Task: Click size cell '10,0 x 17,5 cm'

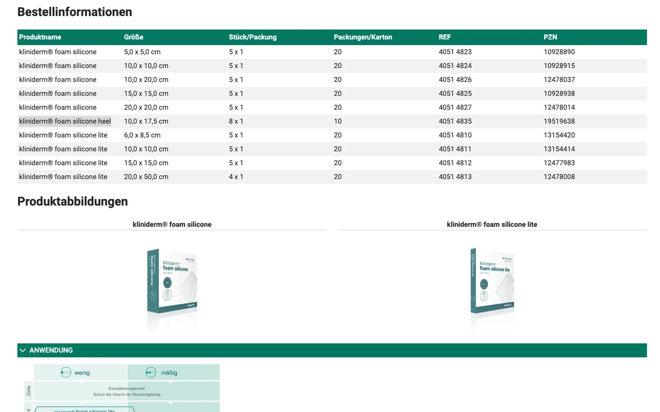Action: [146, 121]
